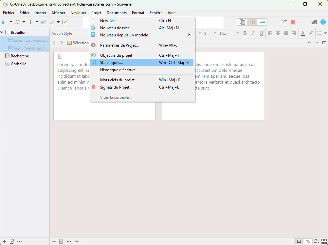Toggle underline formatting
This screenshot has height=245, width=328.
pos(261,33)
